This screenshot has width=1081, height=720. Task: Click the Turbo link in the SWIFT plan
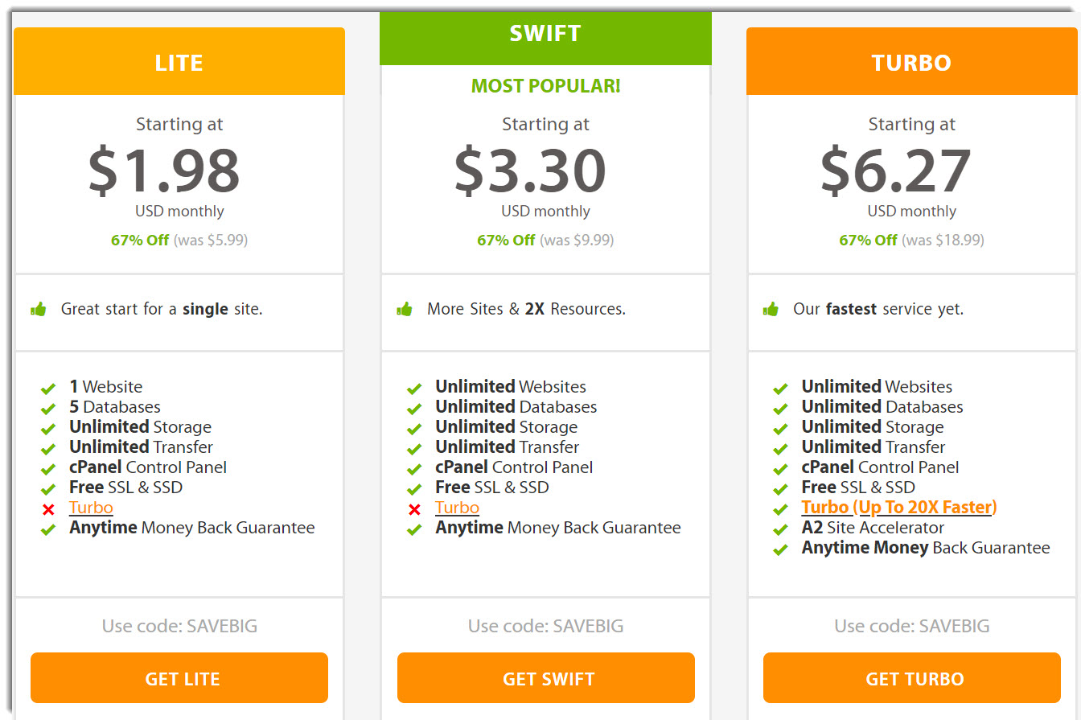point(457,508)
